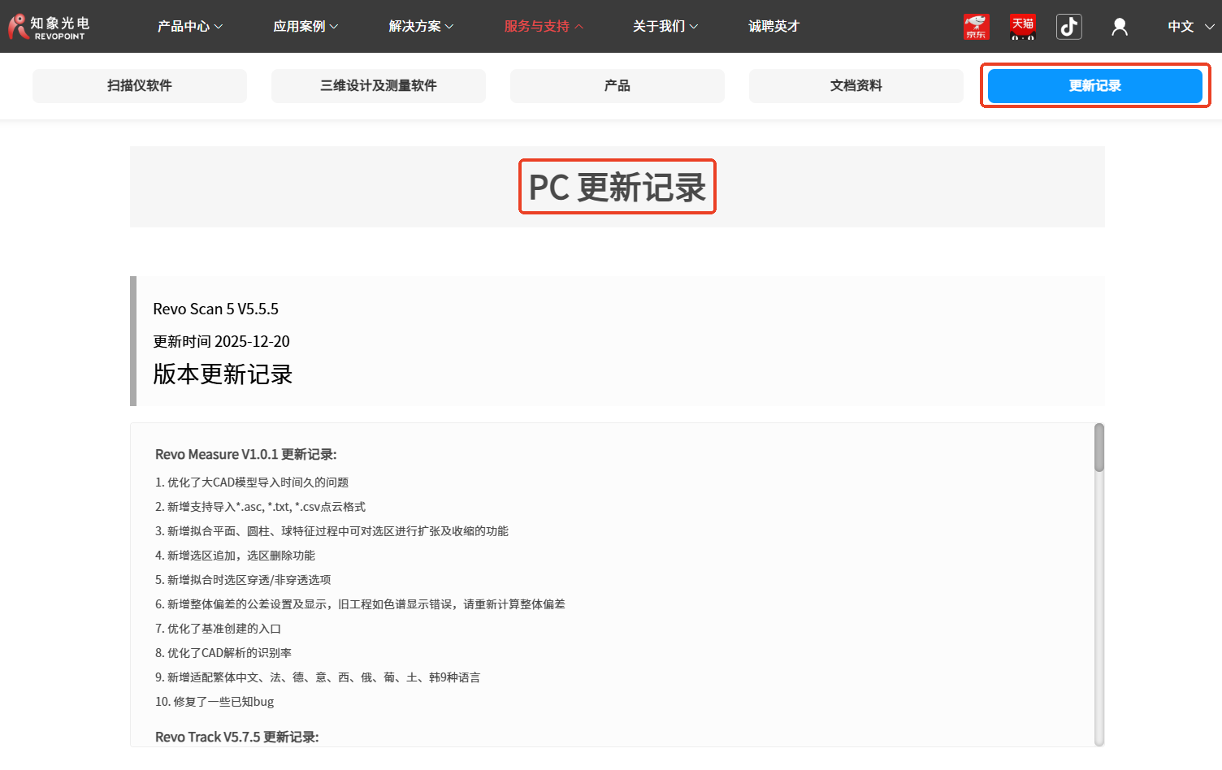The height and width of the screenshot is (770, 1222).
Task: Expand the 产品中心 menu
Action: [x=190, y=27]
